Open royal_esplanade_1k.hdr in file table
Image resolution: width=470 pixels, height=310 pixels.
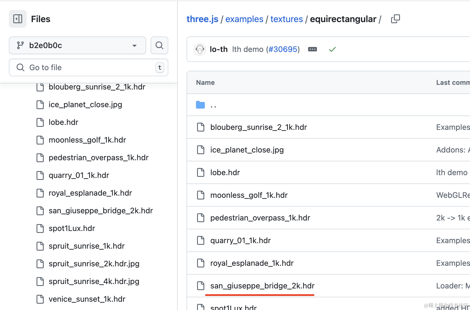pos(252,263)
